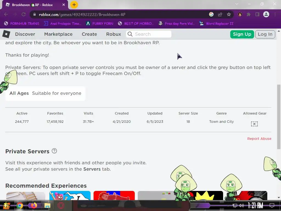This screenshot has height=211, width=281.
Task: Open the Chrome profile avatar icon
Action: (266, 14)
